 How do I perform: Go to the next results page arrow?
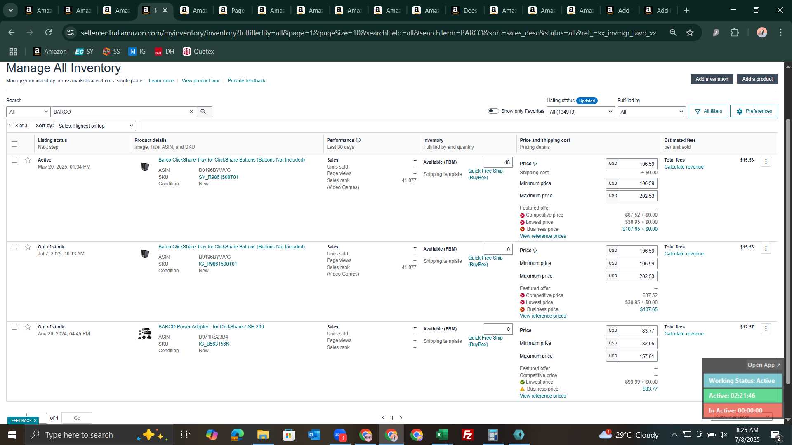pos(401,418)
